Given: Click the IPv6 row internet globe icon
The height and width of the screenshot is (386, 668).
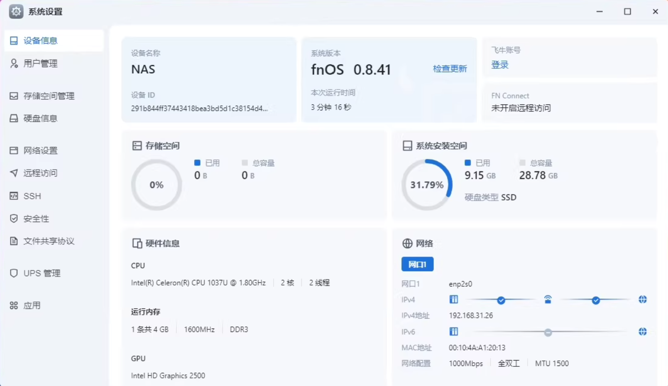Looking at the screenshot, I should point(643,332).
